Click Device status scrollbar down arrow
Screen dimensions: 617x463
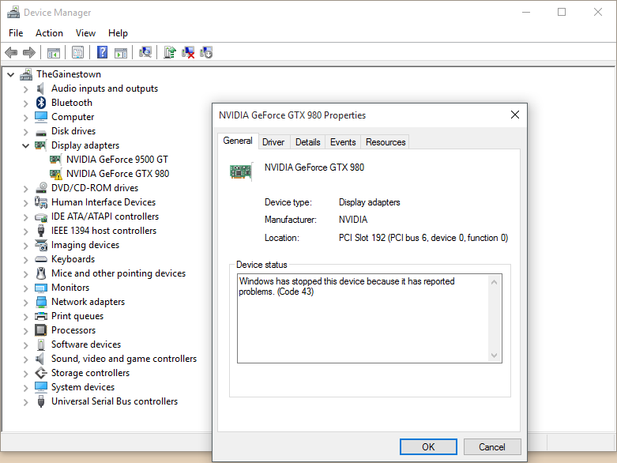pyautogui.click(x=495, y=356)
